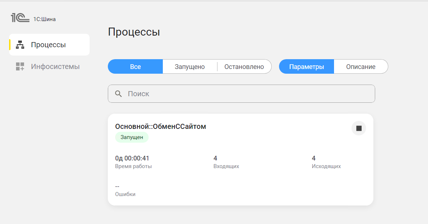Switch view to Описание
The image size is (428, 224).
coord(361,67)
